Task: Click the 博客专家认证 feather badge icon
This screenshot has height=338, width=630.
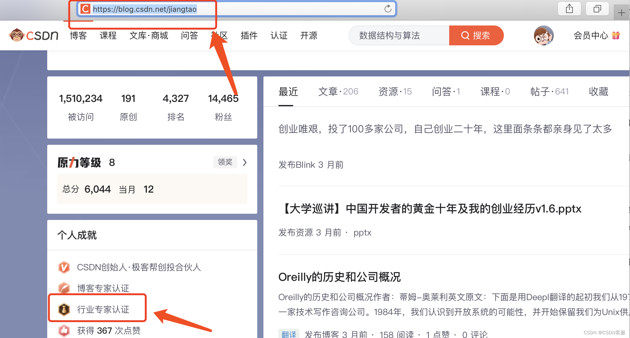Action: click(x=64, y=288)
